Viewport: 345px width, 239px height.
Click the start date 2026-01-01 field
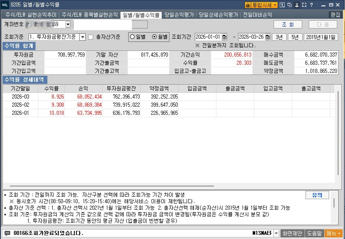(x=208, y=37)
